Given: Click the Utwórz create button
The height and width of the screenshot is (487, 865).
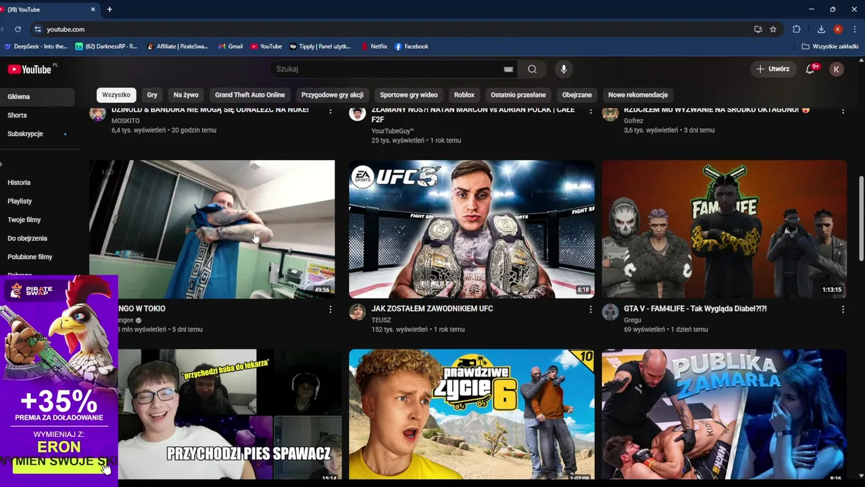Looking at the screenshot, I should coord(772,69).
